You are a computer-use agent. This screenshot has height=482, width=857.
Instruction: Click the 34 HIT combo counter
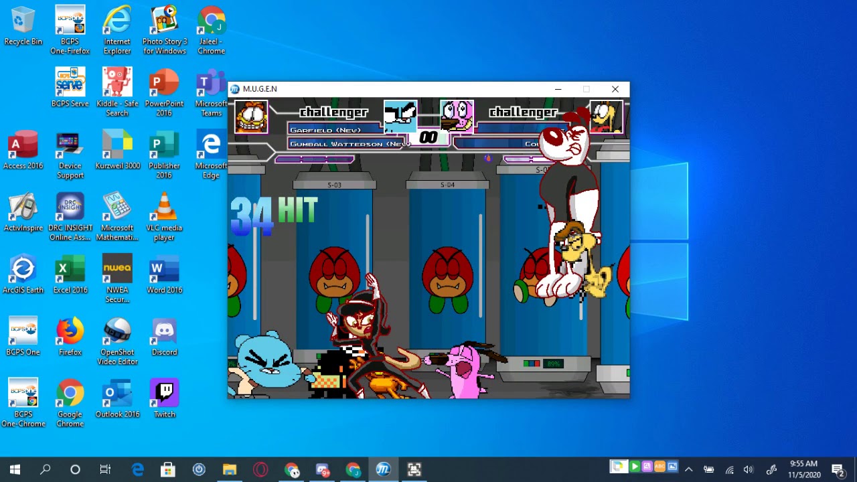[x=273, y=216]
